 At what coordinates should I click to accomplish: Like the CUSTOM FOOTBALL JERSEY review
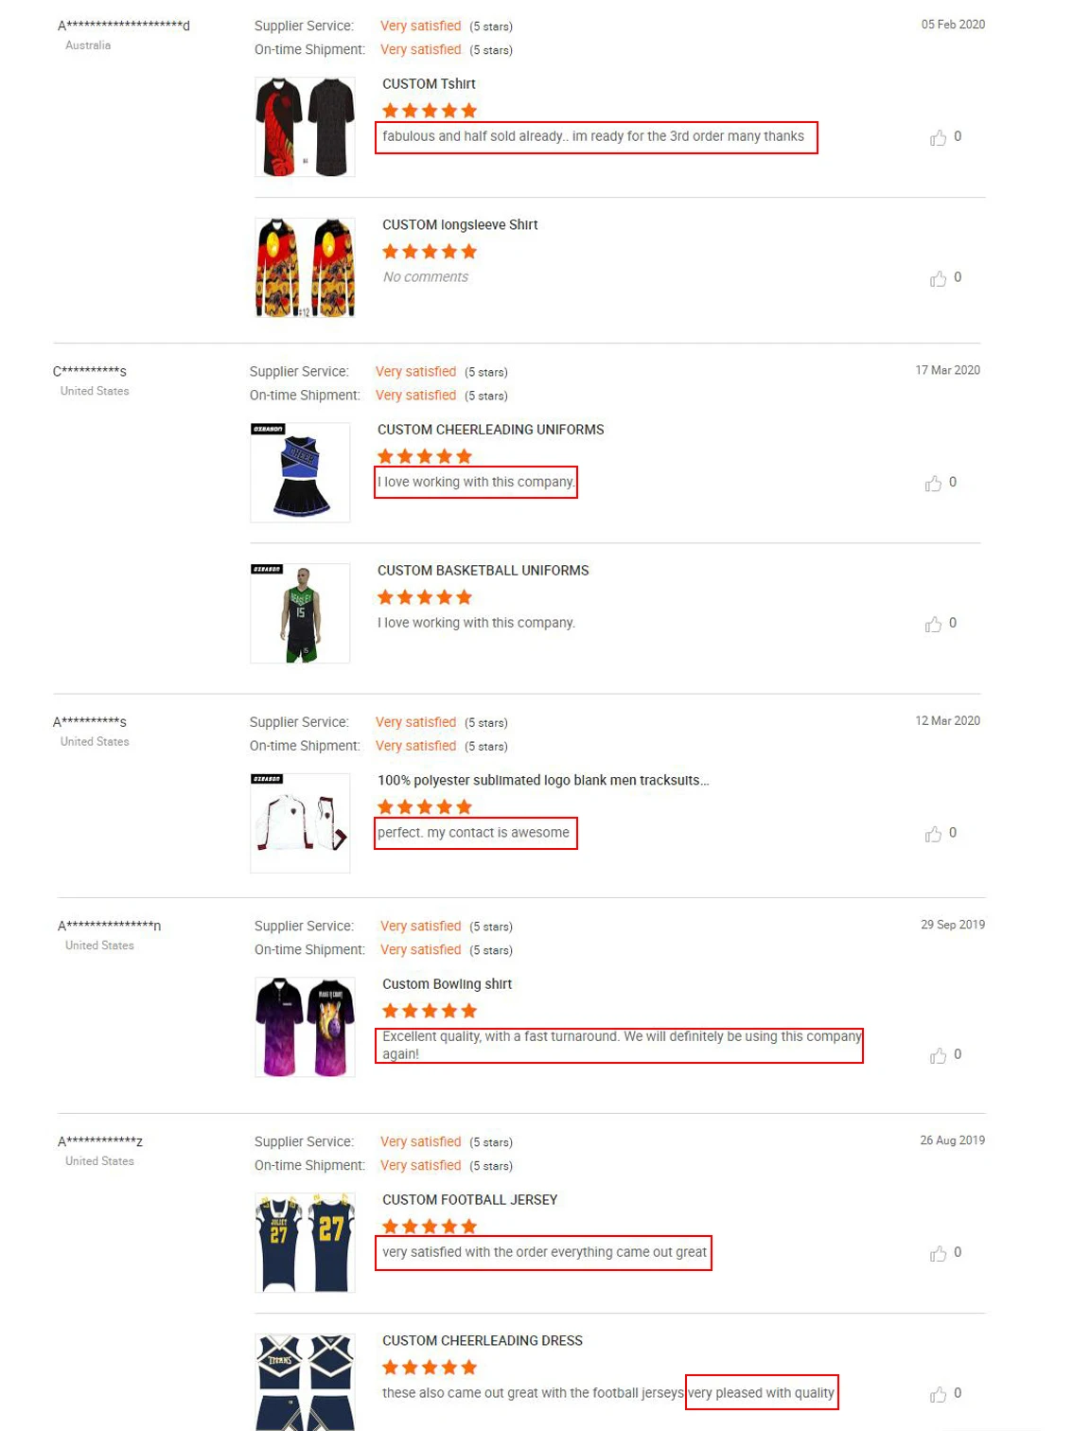[938, 1253]
